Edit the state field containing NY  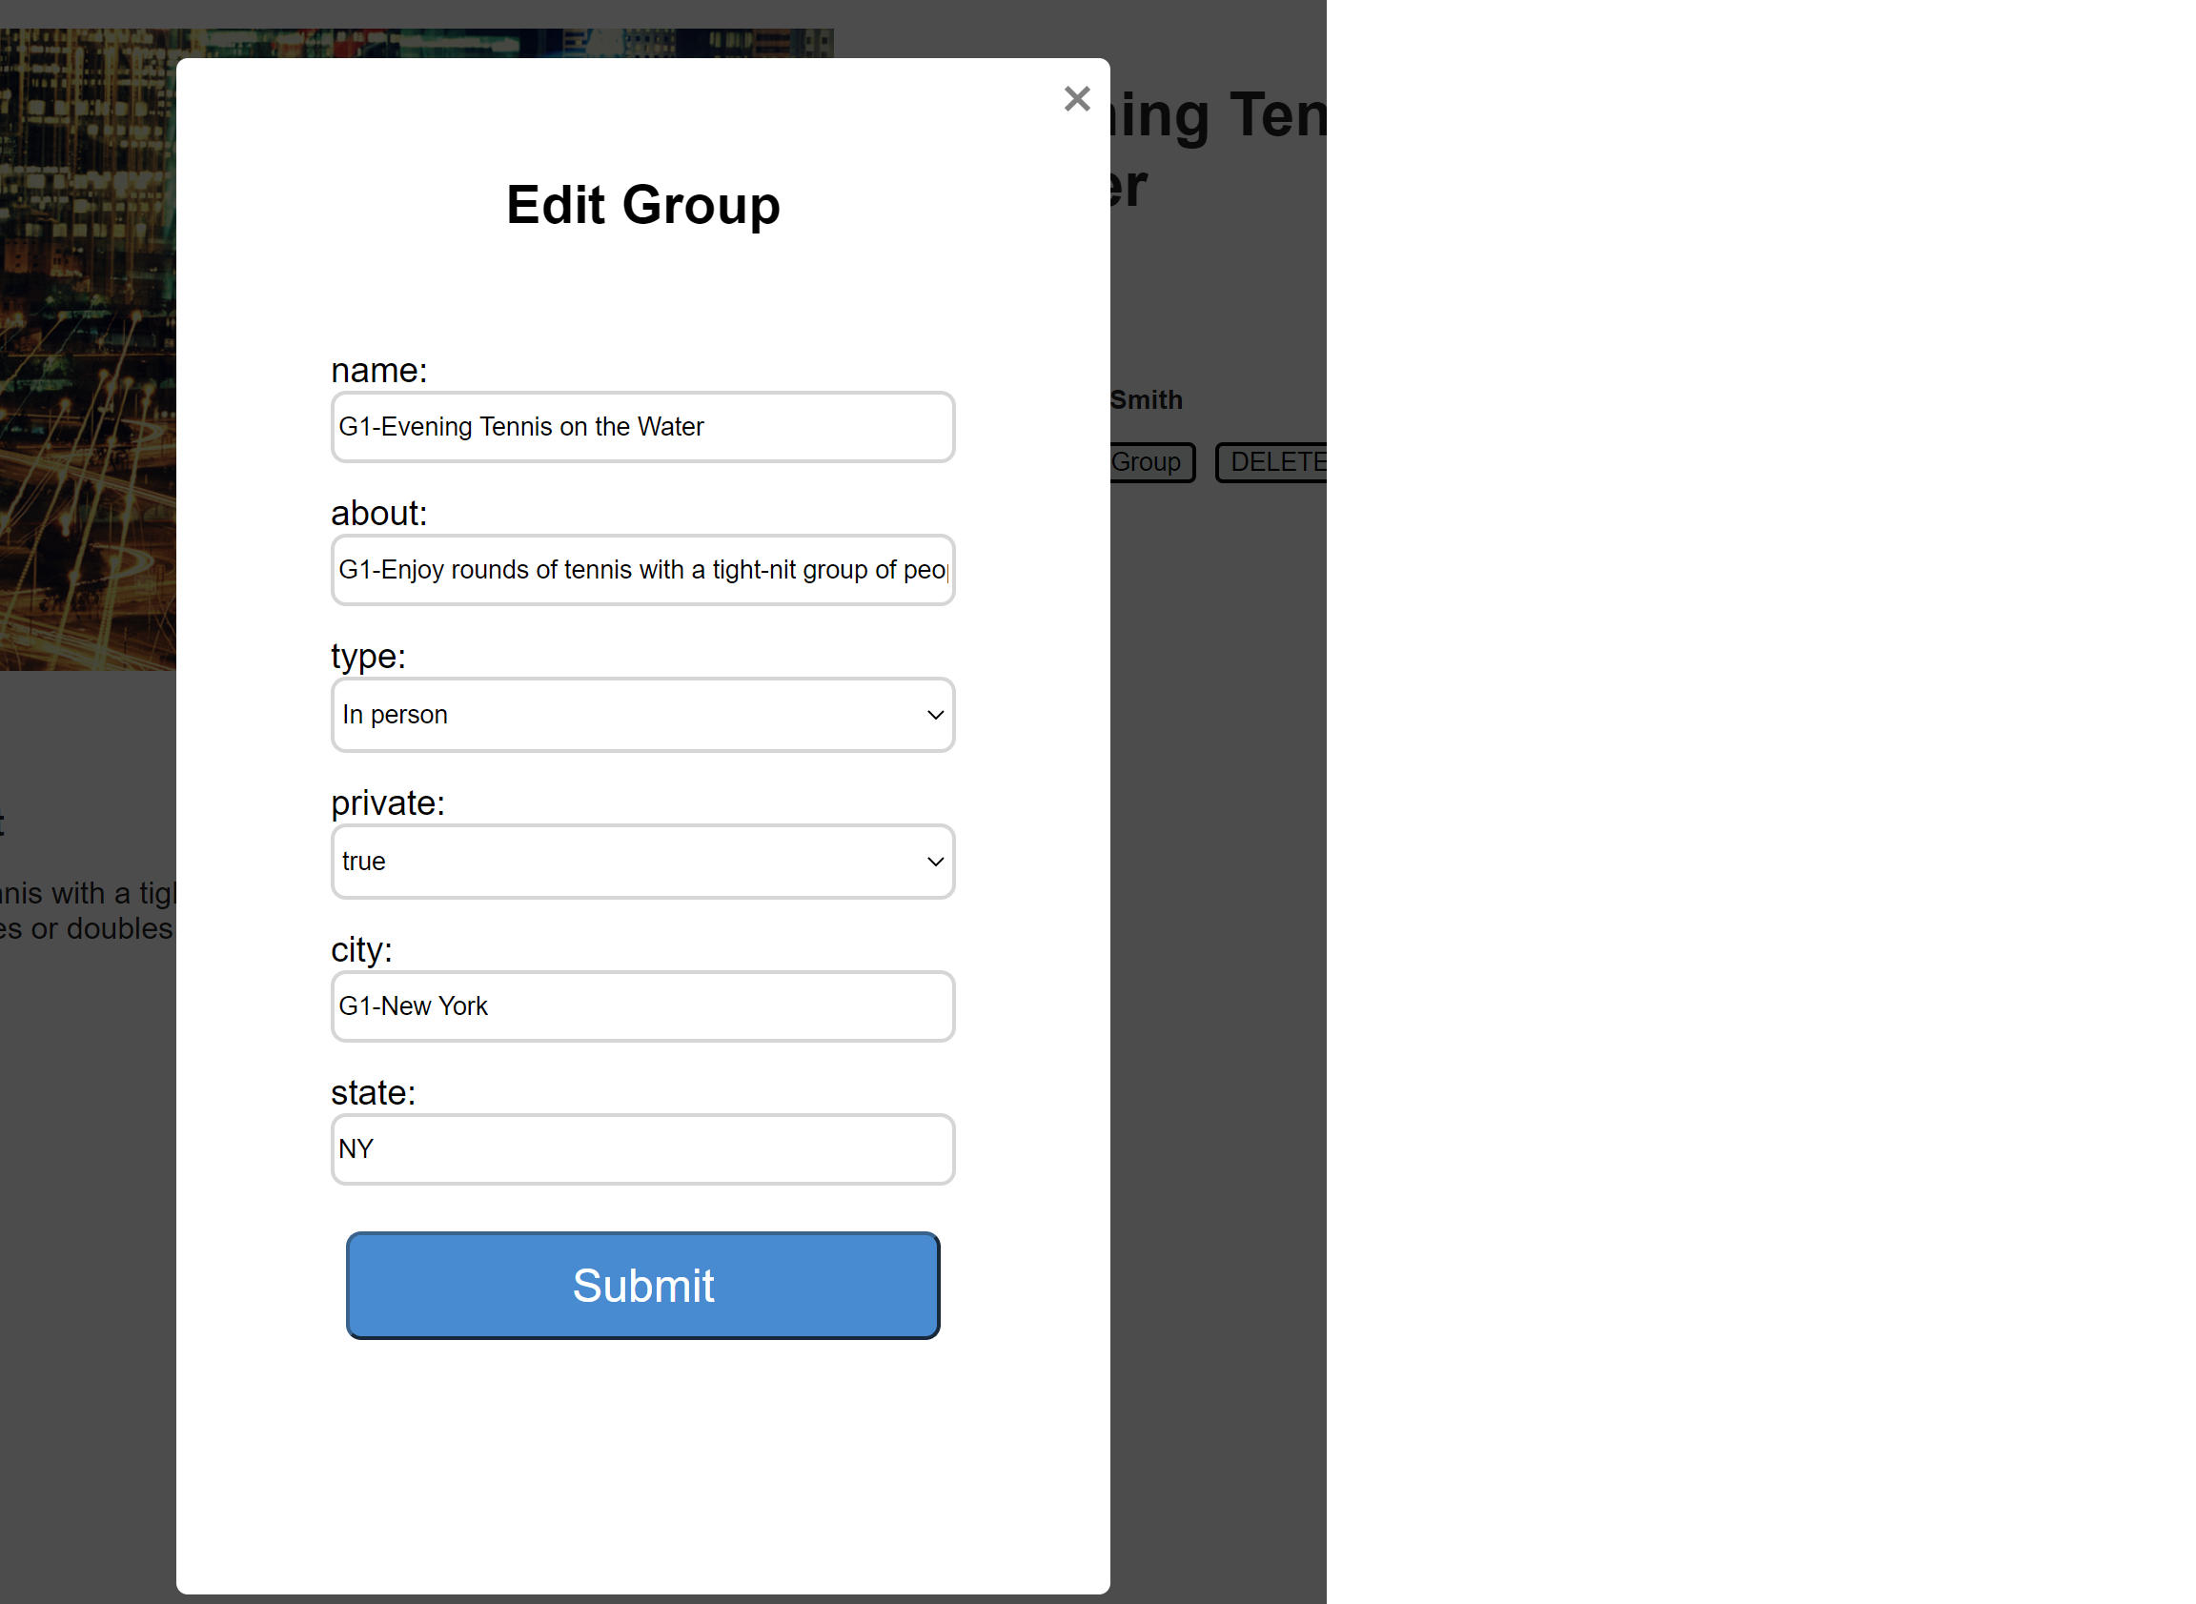click(641, 1148)
